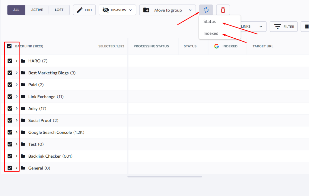The height and width of the screenshot is (196, 309).
Task: Click the folder icon beside Backlink Checker
Action: click(23, 156)
